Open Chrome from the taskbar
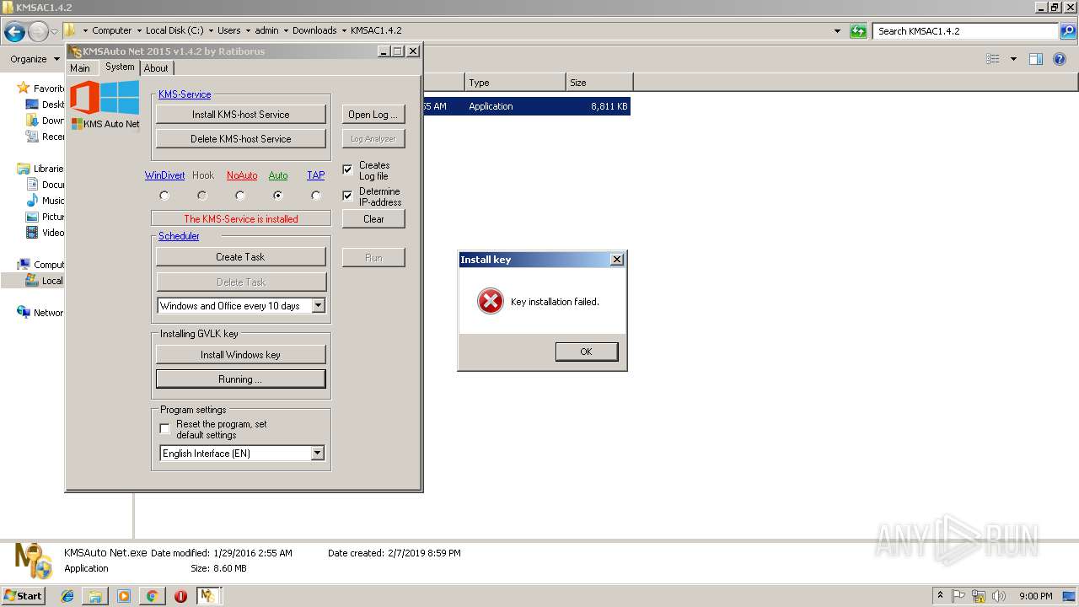This screenshot has height=607, width=1079. (152, 596)
